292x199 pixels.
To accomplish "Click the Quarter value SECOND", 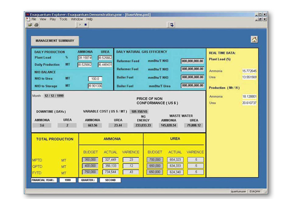I will [110, 180].
